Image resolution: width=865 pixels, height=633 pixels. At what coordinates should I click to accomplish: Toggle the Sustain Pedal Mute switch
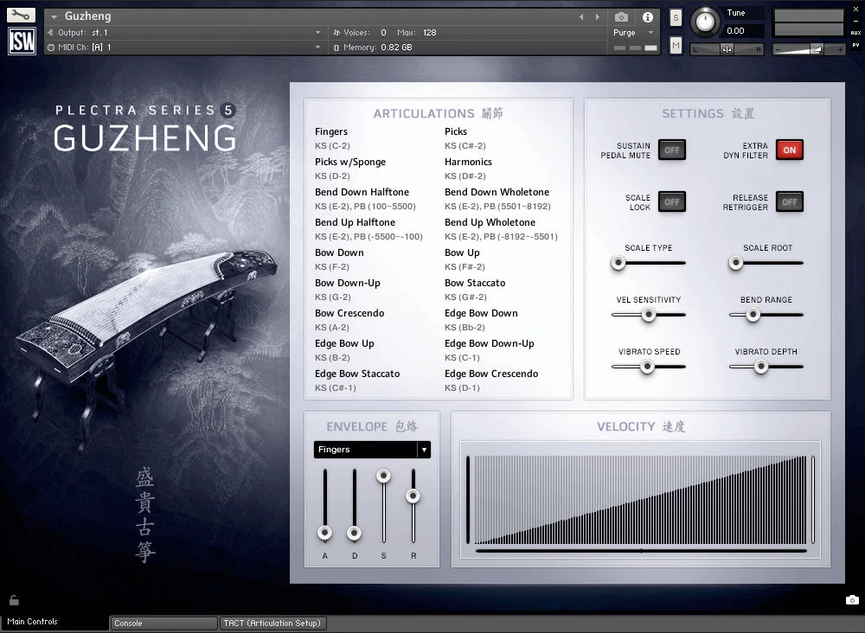click(671, 150)
